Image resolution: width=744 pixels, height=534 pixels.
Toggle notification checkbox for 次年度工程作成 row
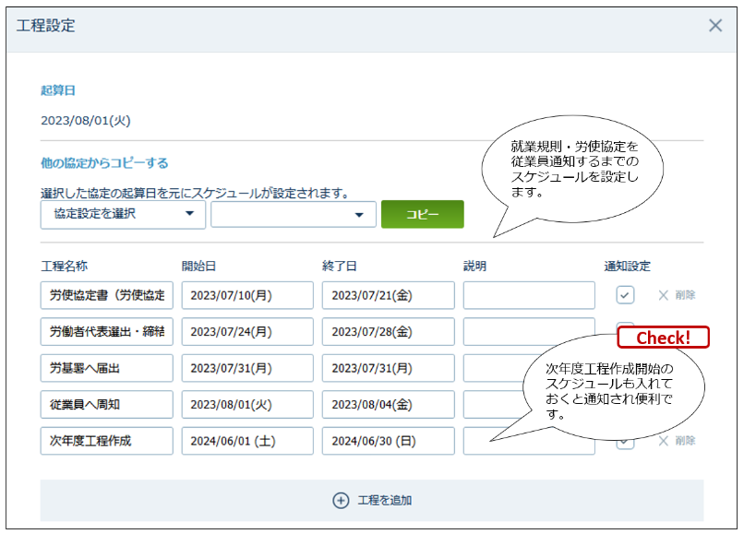[625, 444]
